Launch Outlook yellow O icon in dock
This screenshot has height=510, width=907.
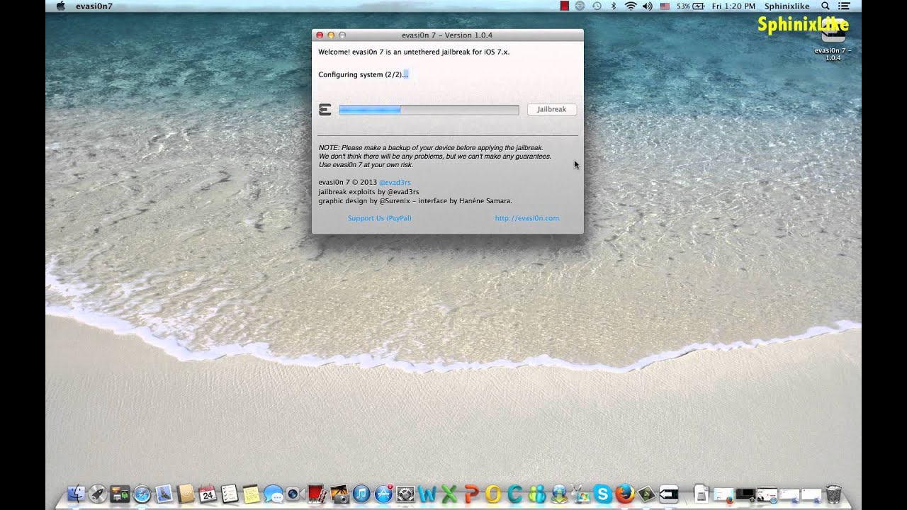point(493,494)
